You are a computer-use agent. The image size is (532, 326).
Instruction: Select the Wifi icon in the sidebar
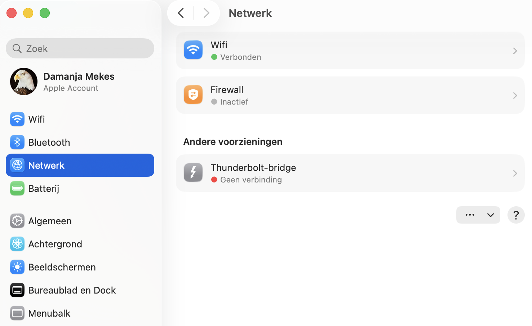point(17,119)
